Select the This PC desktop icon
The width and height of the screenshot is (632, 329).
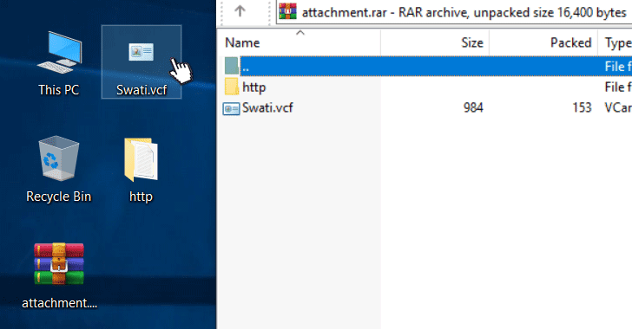click(x=59, y=62)
